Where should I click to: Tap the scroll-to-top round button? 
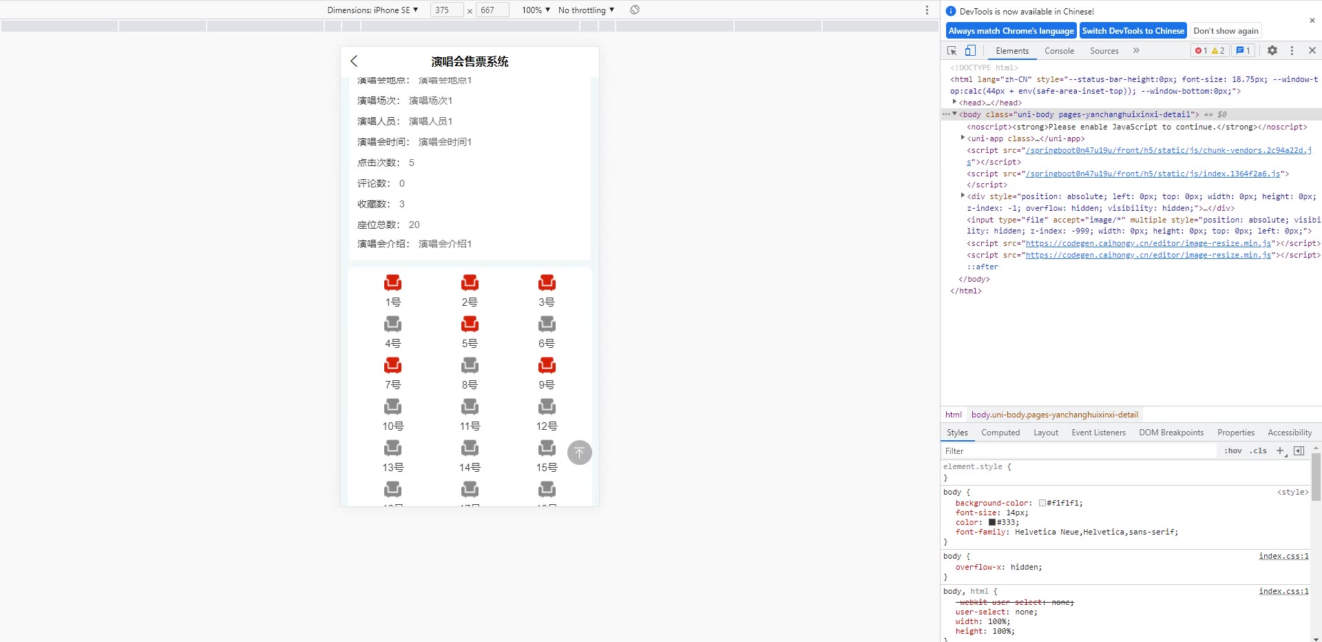click(579, 453)
